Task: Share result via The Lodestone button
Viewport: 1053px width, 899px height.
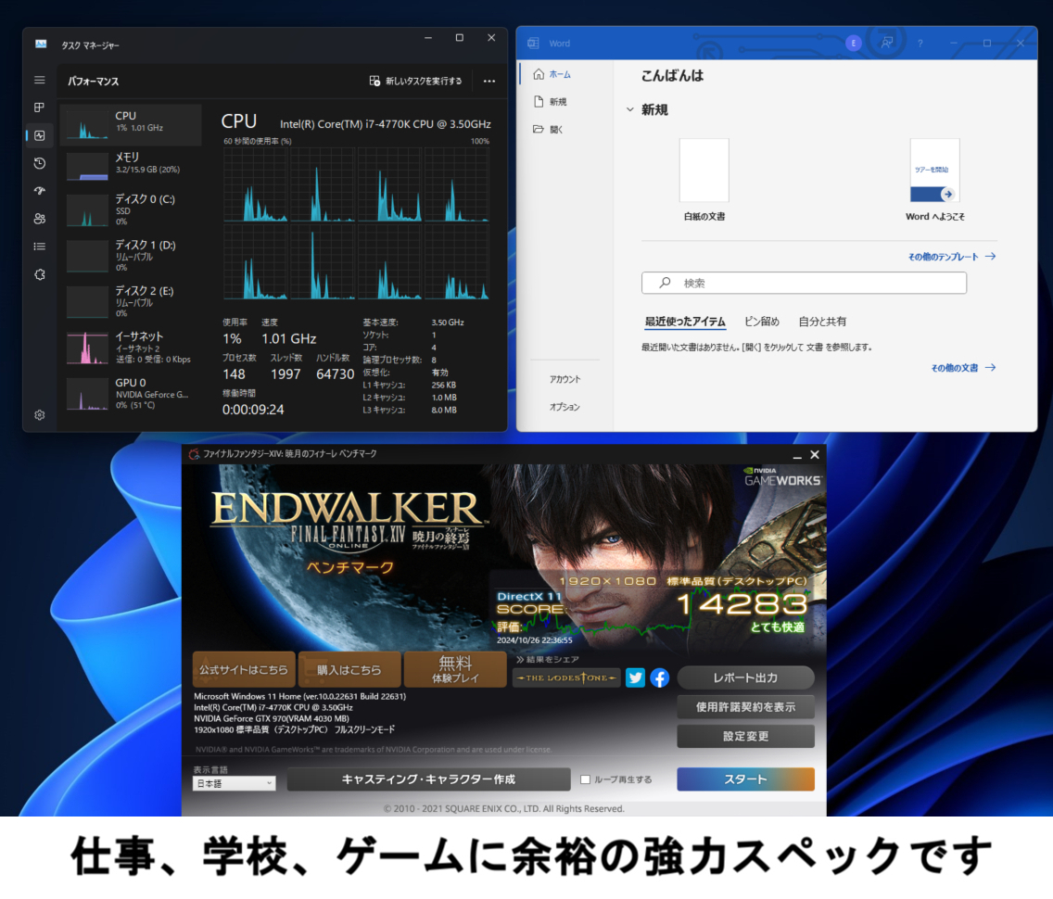Action: tap(566, 678)
